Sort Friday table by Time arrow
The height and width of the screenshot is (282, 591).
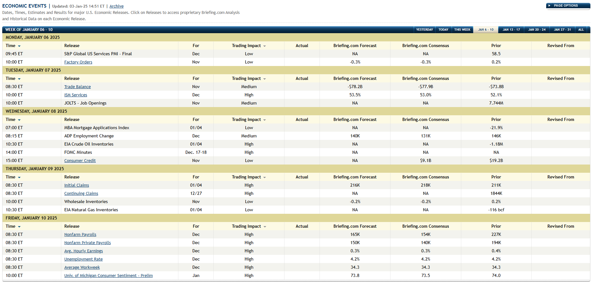click(19, 227)
